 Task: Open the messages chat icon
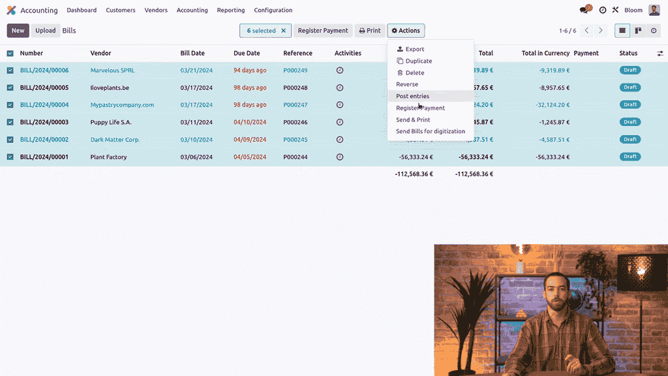(x=584, y=10)
